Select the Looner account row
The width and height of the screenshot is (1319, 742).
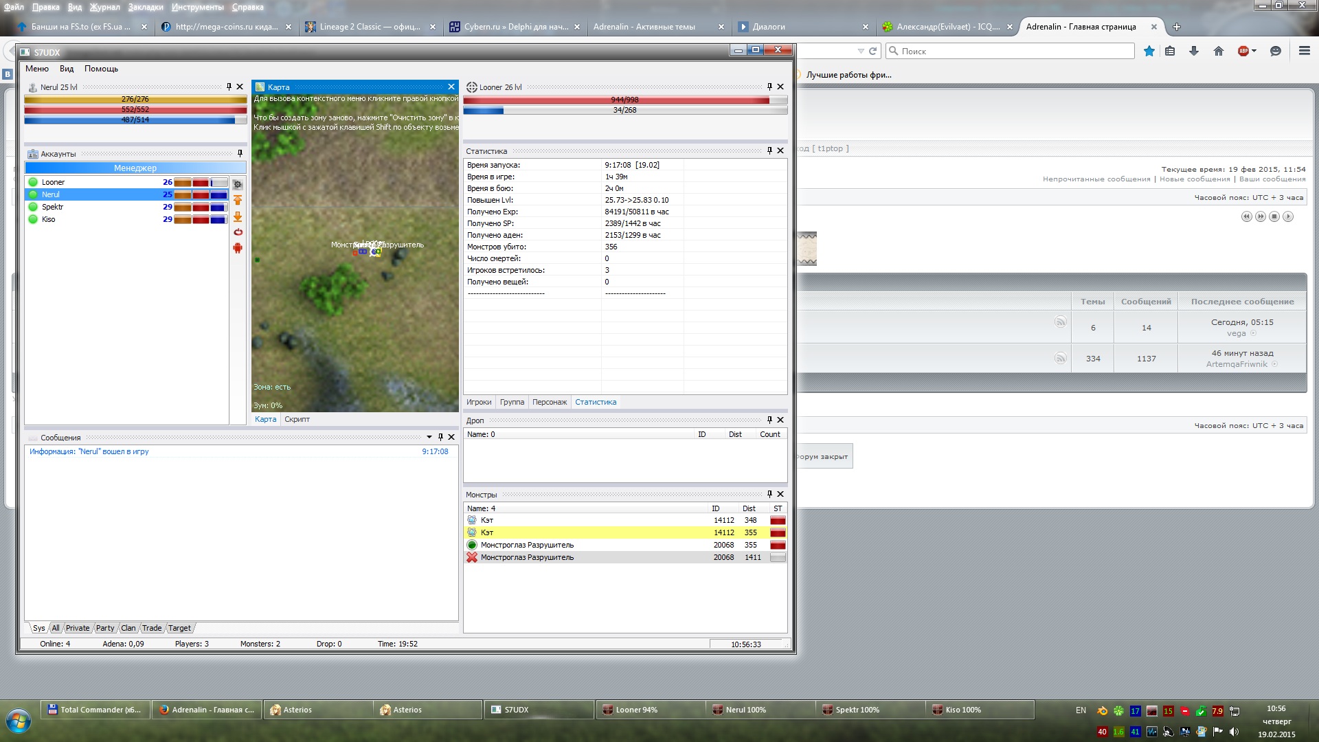click(126, 182)
